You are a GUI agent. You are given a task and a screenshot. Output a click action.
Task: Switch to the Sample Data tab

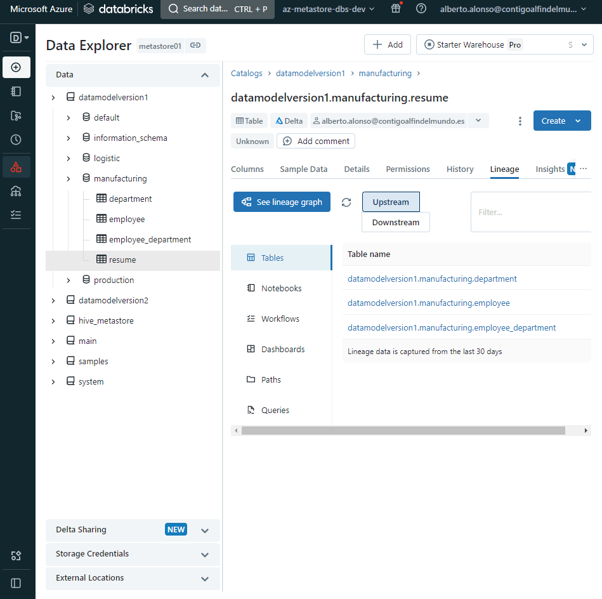303,169
